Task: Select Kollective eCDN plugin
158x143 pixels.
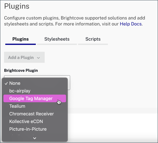Action: [x=35, y=122]
